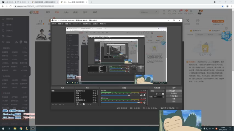
Task: Toggle visibility of 视频捕获设备 3 source
Action: (94, 100)
